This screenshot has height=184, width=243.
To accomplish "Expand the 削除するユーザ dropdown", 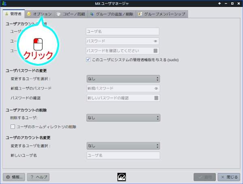I will tap(123, 118).
